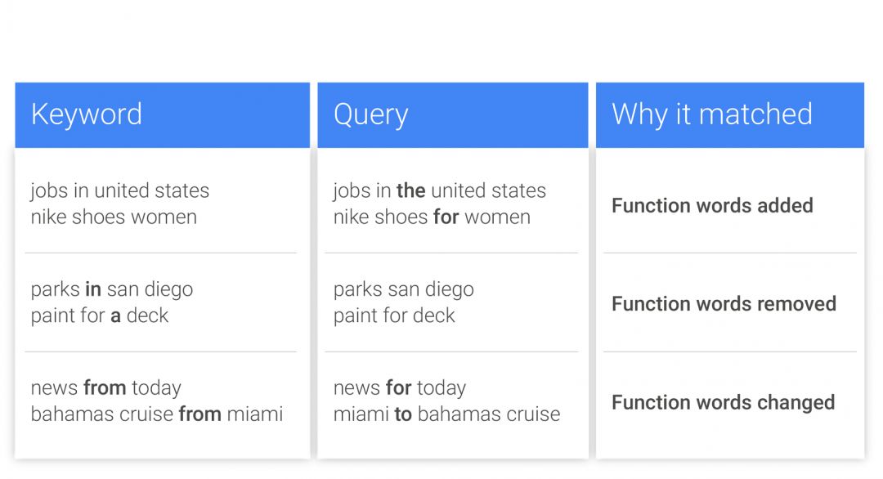Click the Keyword column header

(87, 114)
